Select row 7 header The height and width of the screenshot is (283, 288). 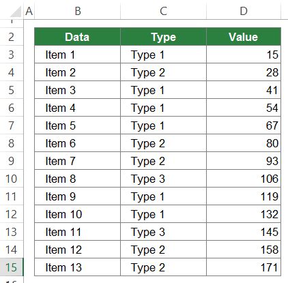click(12, 125)
